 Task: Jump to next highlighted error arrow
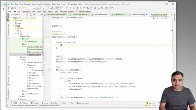coord(171,18)
